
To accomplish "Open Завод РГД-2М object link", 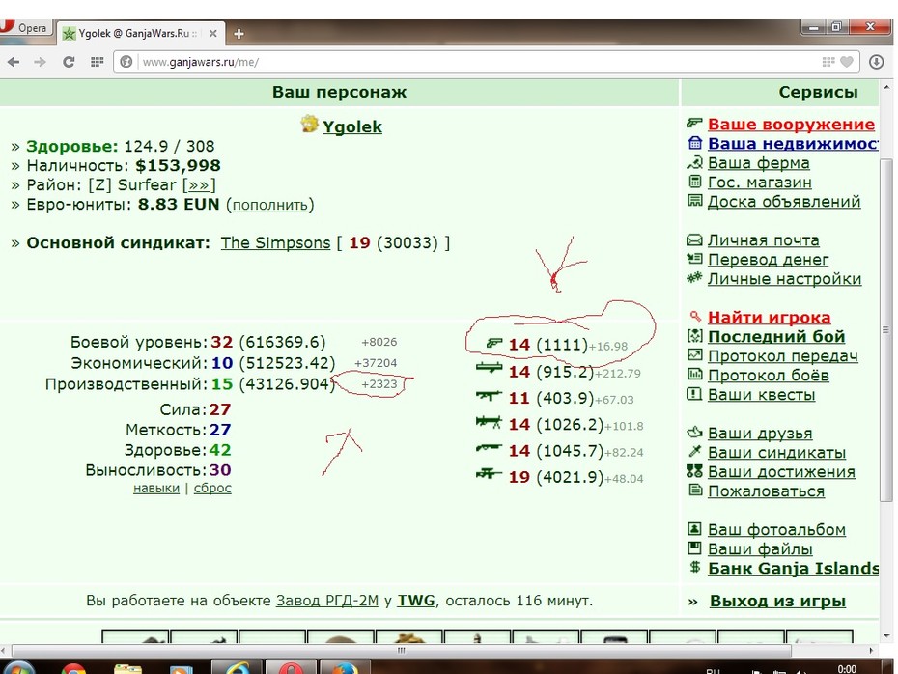I will tap(327, 601).
